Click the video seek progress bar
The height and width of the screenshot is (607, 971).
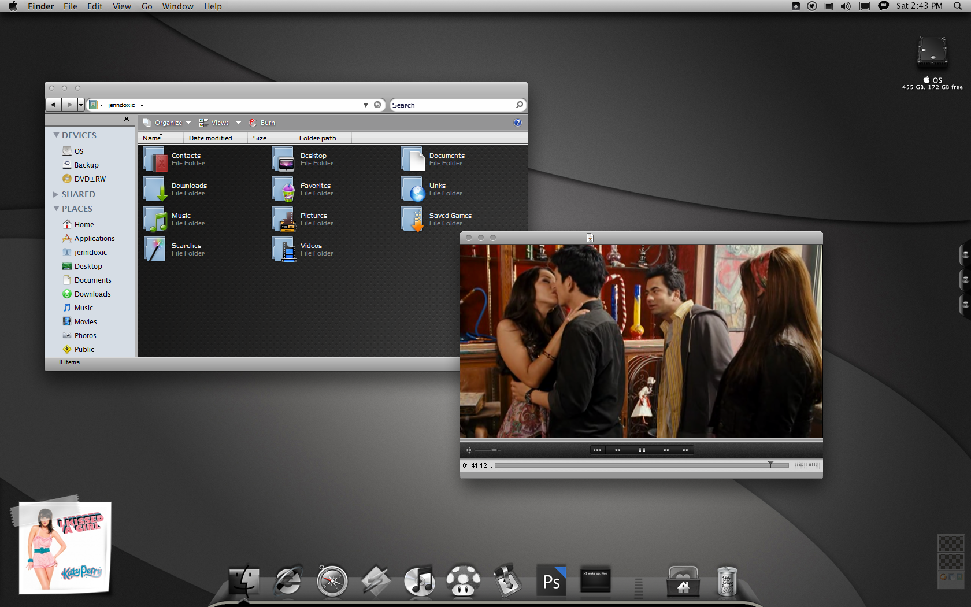tap(642, 465)
